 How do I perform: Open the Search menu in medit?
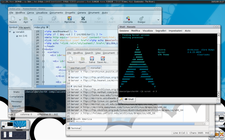point(89,53)
